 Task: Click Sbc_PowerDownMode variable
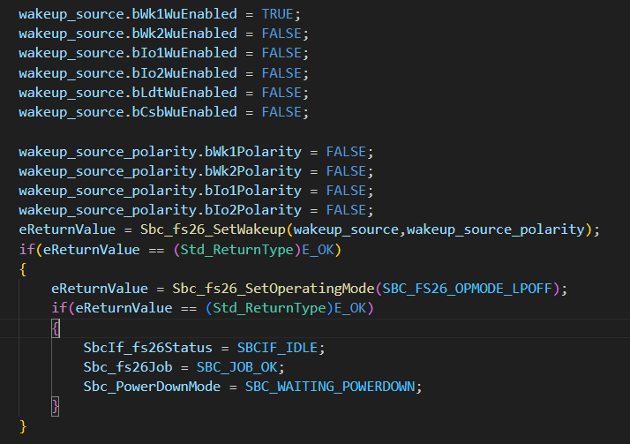(x=152, y=387)
